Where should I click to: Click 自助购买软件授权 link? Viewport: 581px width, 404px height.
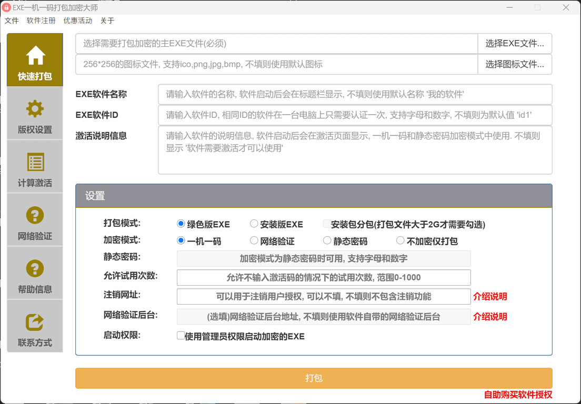(x=518, y=395)
